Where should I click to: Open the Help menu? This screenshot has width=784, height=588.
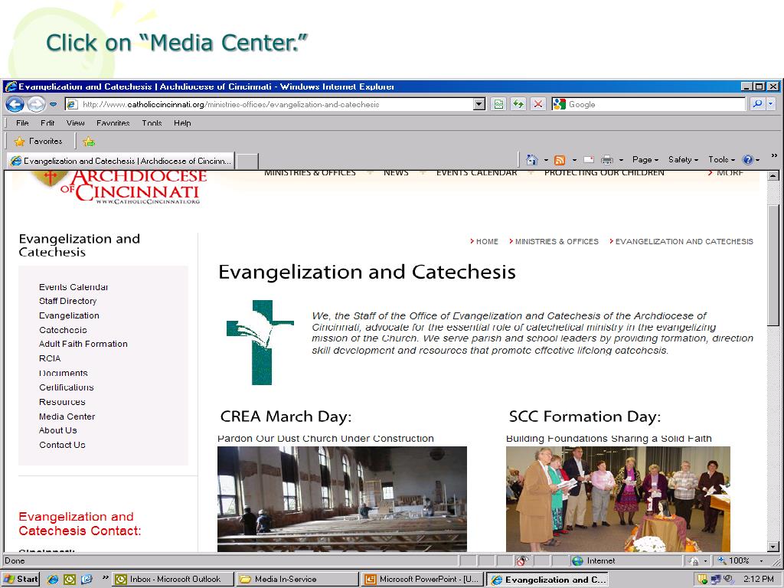point(182,123)
